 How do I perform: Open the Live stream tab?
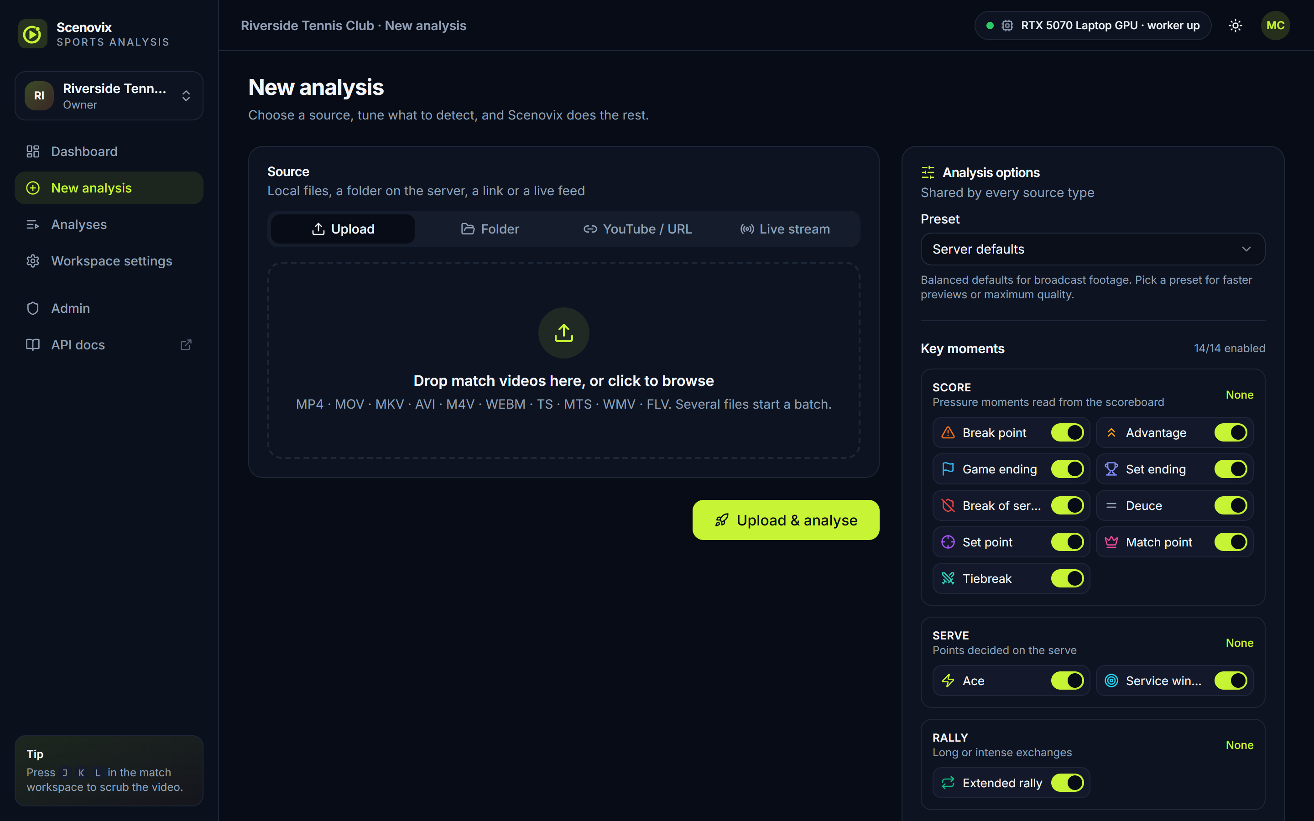(x=785, y=229)
